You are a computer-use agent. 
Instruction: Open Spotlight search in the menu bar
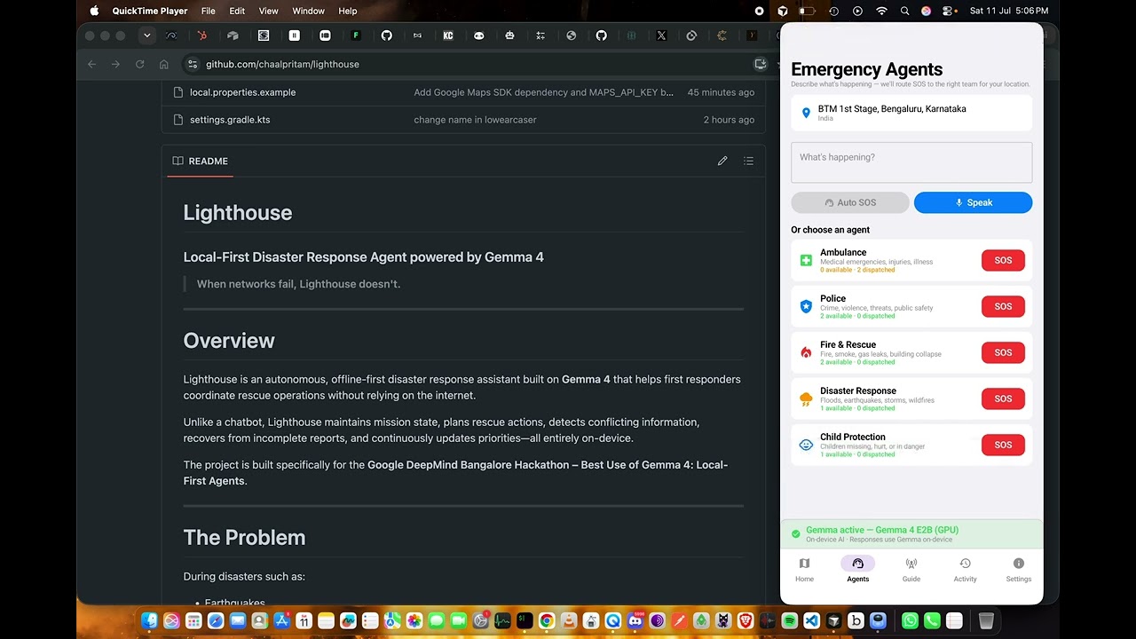click(904, 11)
